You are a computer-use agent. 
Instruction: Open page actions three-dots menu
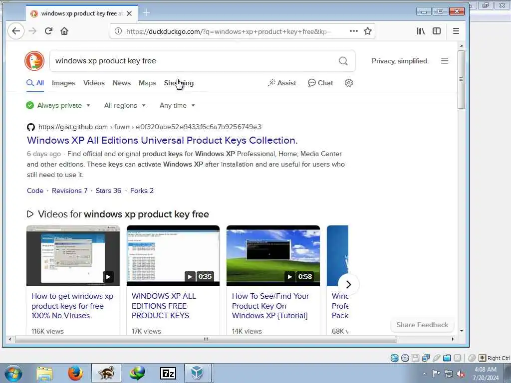coord(354,31)
